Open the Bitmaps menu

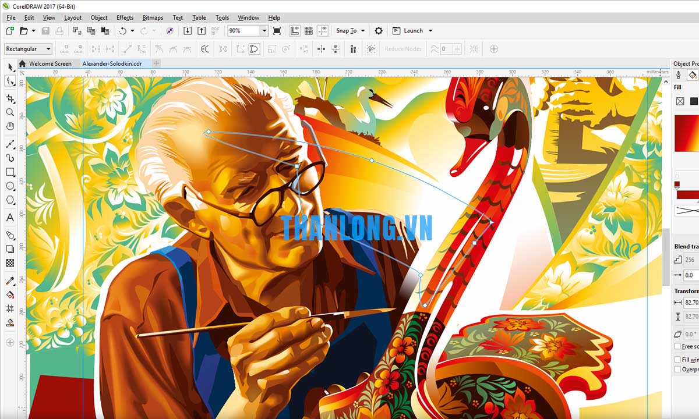153,17
